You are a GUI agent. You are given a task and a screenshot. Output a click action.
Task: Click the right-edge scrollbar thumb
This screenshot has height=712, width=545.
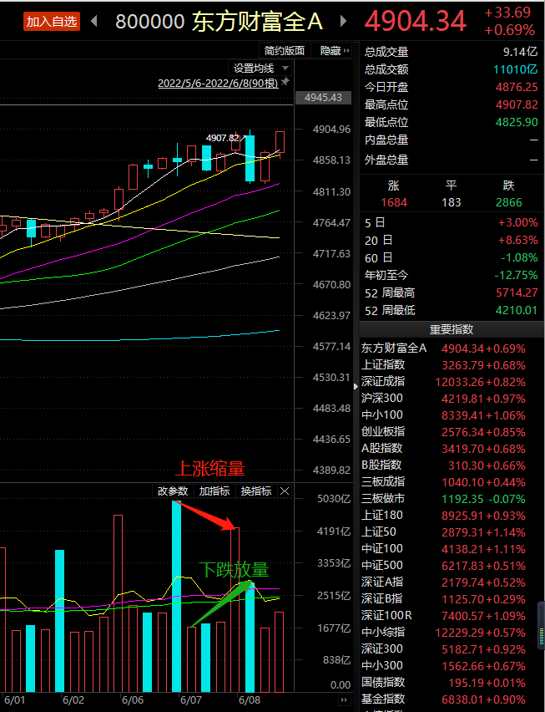(541, 625)
